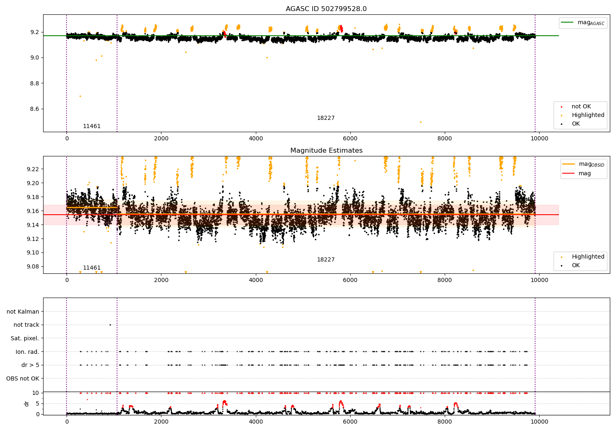Click y-axis tick '9.12' in middle plot

tap(33, 239)
